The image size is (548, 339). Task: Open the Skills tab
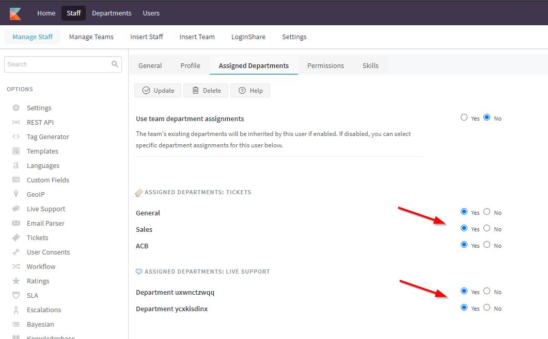click(370, 66)
